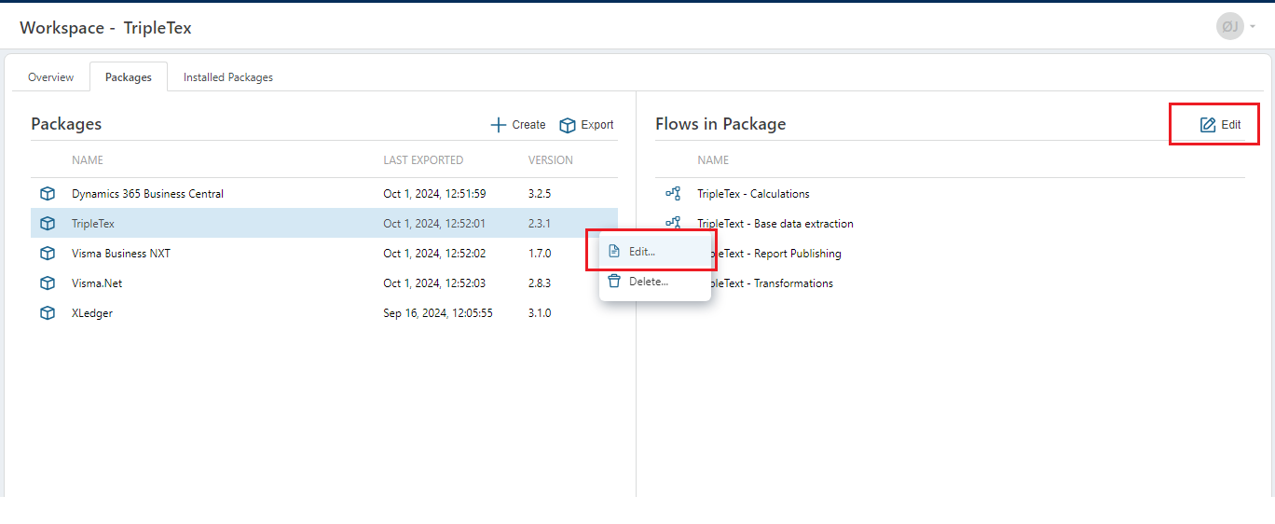Choose Delete... from the context menu
Screen dimensions: 1275x524
[655, 282]
